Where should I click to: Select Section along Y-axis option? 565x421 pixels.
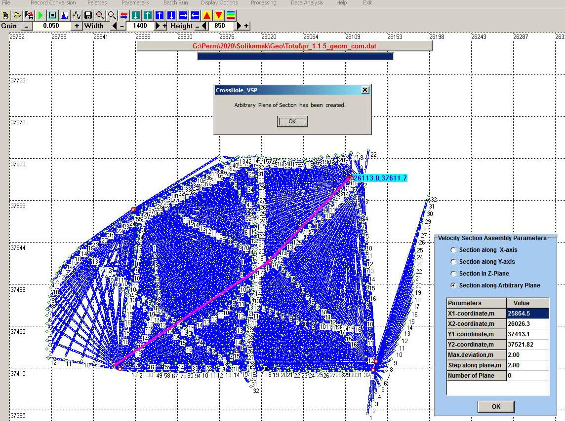pyautogui.click(x=453, y=262)
